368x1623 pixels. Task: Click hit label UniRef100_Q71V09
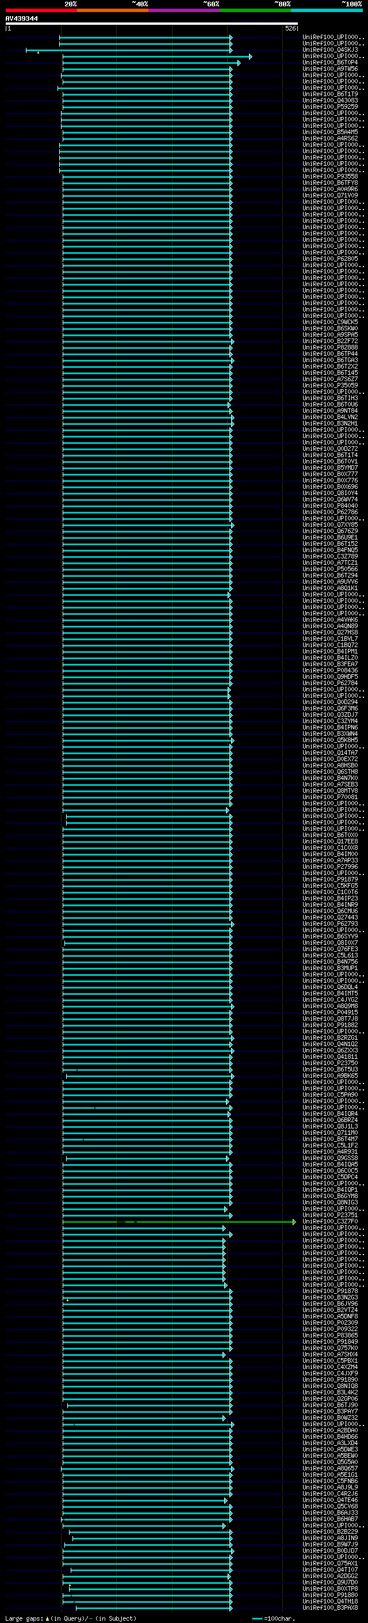(330, 195)
